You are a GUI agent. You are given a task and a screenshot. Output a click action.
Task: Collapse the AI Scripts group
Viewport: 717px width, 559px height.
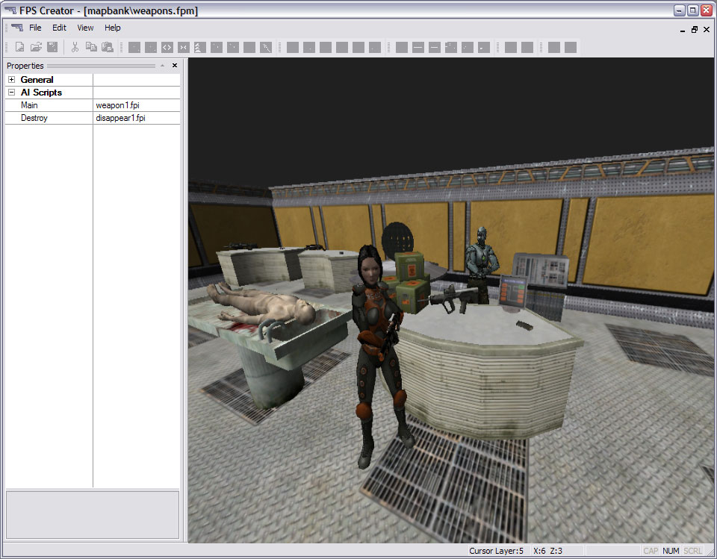click(x=12, y=93)
